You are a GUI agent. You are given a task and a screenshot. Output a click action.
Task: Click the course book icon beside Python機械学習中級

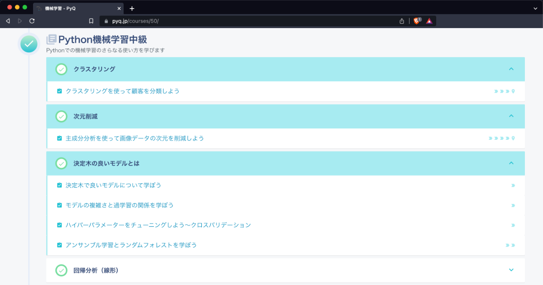(x=52, y=40)
